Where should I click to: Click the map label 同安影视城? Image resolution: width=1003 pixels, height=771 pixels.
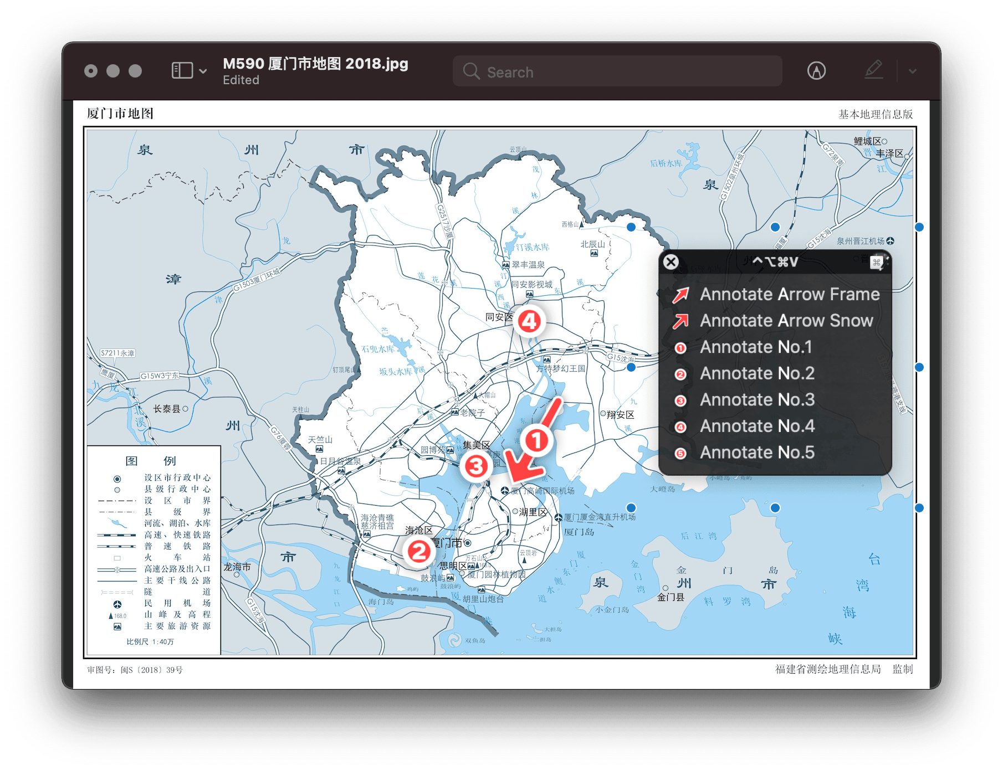[x=532, y=285]
